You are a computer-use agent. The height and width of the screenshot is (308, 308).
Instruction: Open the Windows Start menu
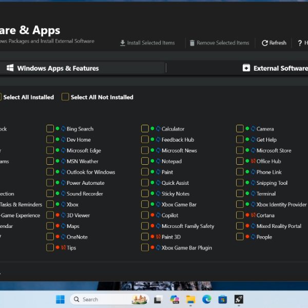(x=60, y=299)
